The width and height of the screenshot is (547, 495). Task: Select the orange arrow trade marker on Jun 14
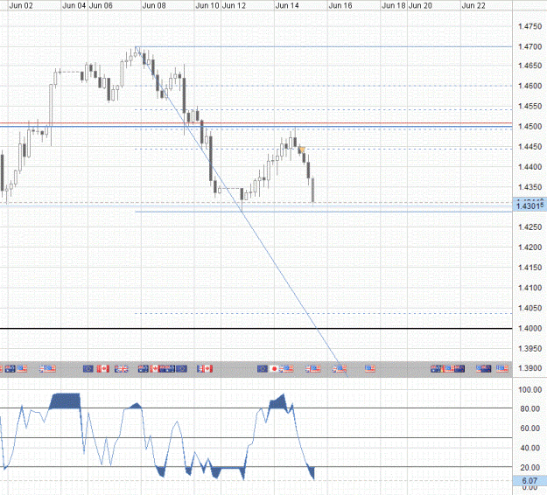click(302, 150)
